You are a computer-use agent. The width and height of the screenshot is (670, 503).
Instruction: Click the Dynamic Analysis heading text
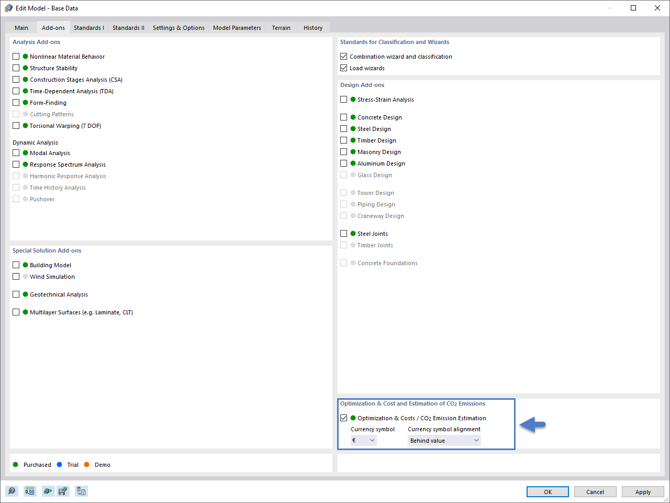35,143
